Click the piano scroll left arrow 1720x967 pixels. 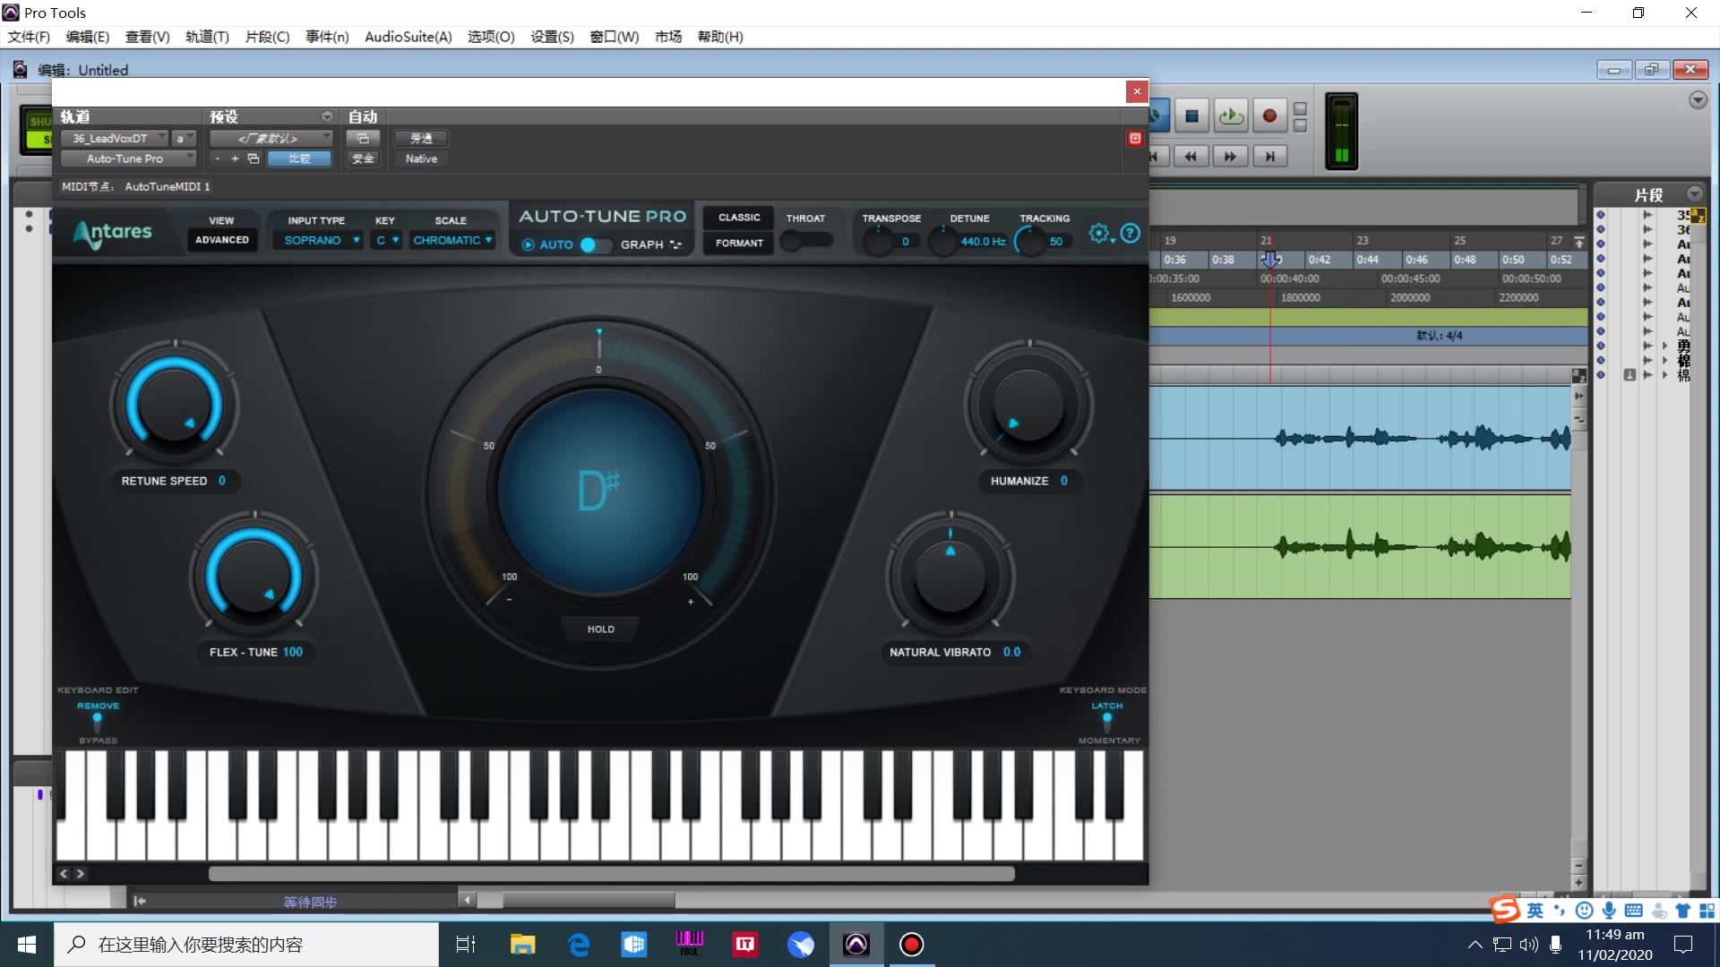tap(64, 873)
